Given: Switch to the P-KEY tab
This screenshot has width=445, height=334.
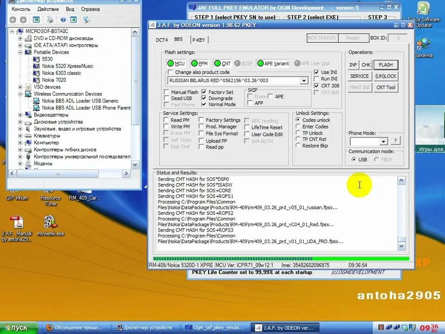Looking at the screenshot, I should 199,40.
